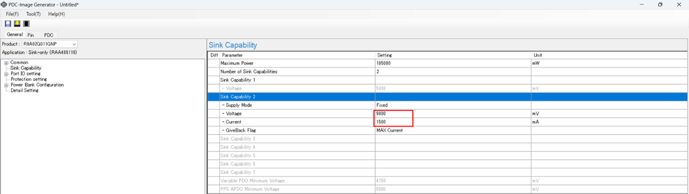Click the GiveBack Flag MAX Current setting
The image size is (689, 194).
point(389,130)
